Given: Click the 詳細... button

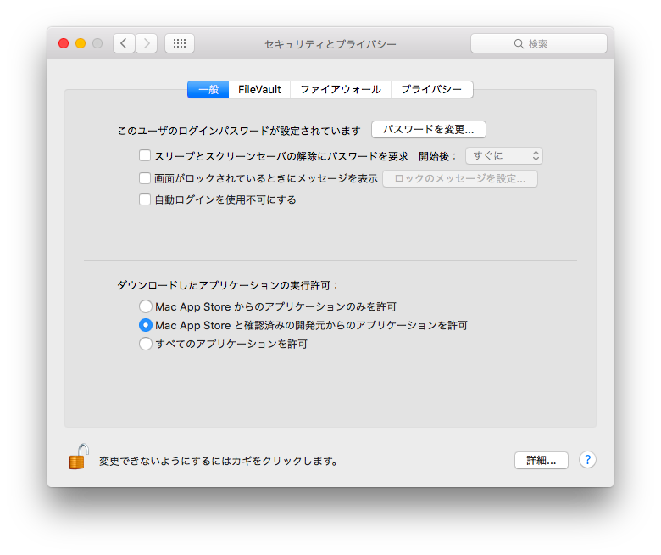Looking at the screenshot, I should [x=542, y=461].
